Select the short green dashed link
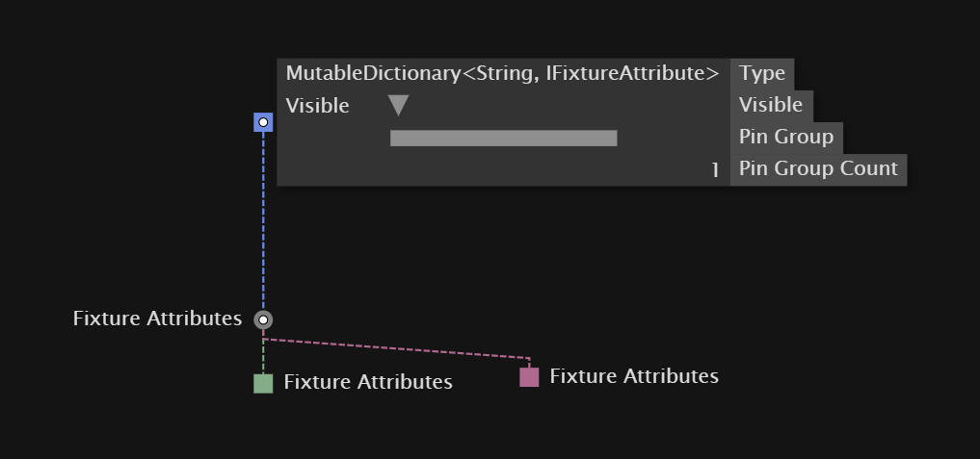The height and width of the screenshot is (459, 980). point(263,357)
